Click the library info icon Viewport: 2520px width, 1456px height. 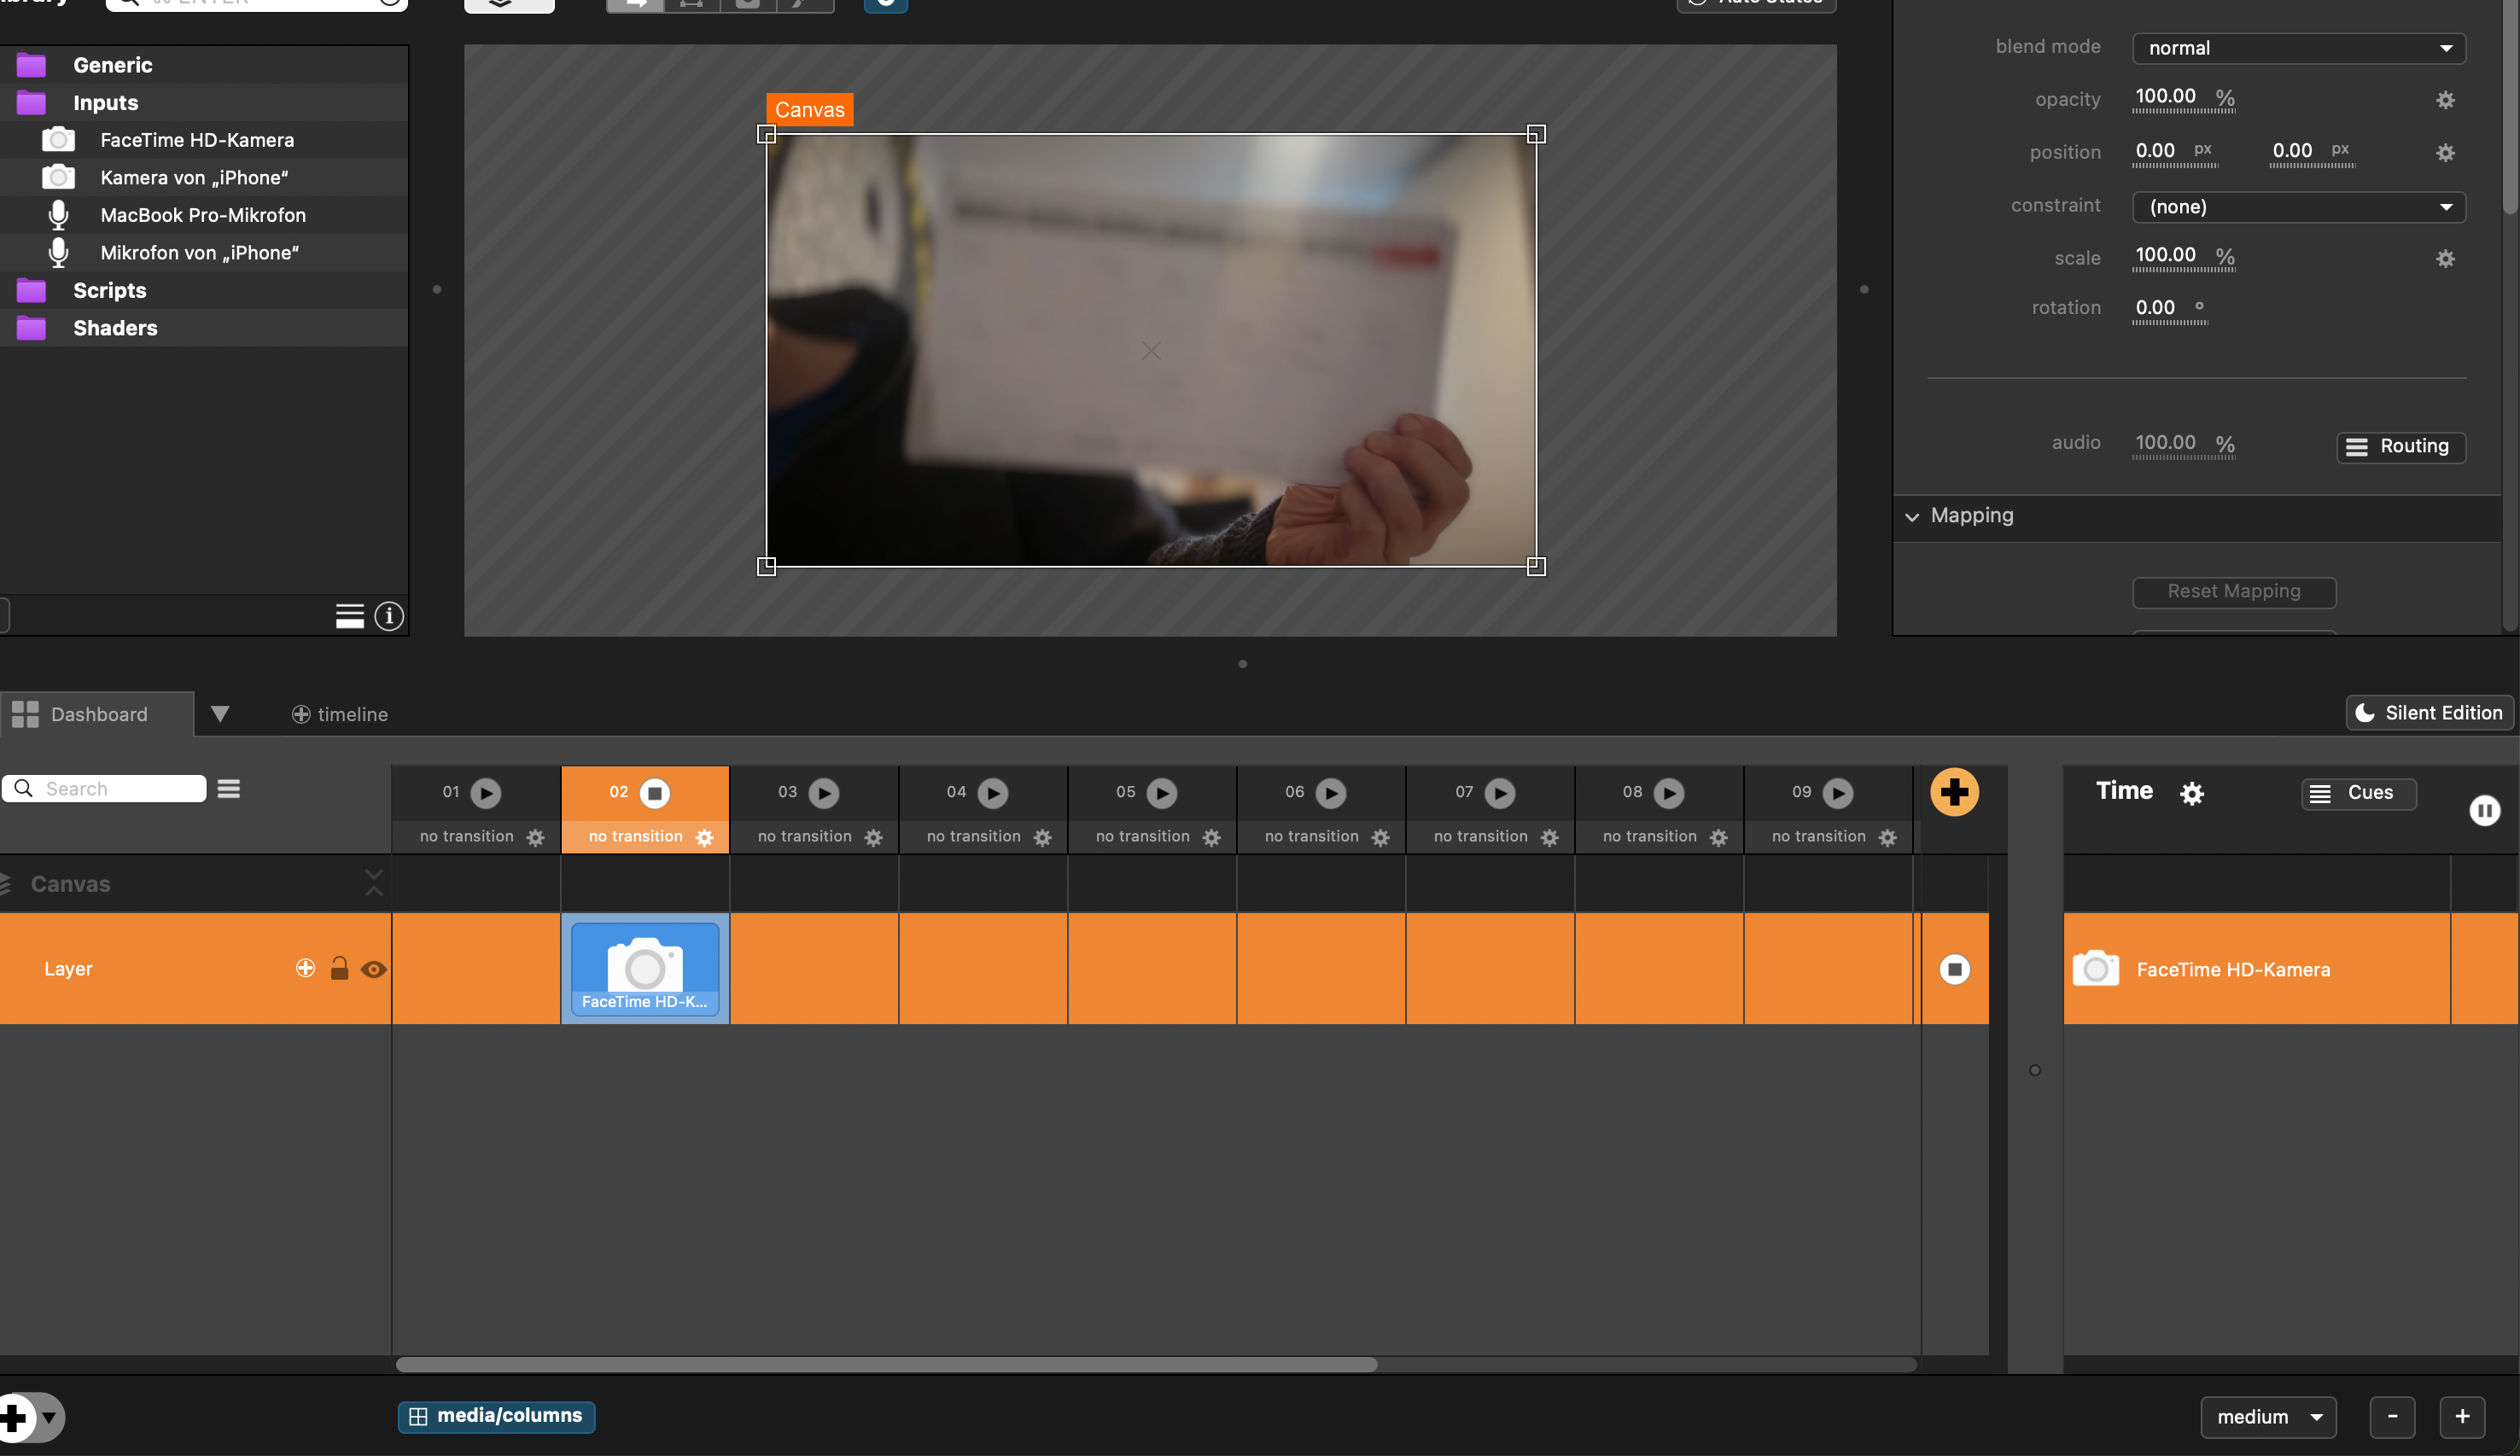pyautogui.click(x=389, y=616)
